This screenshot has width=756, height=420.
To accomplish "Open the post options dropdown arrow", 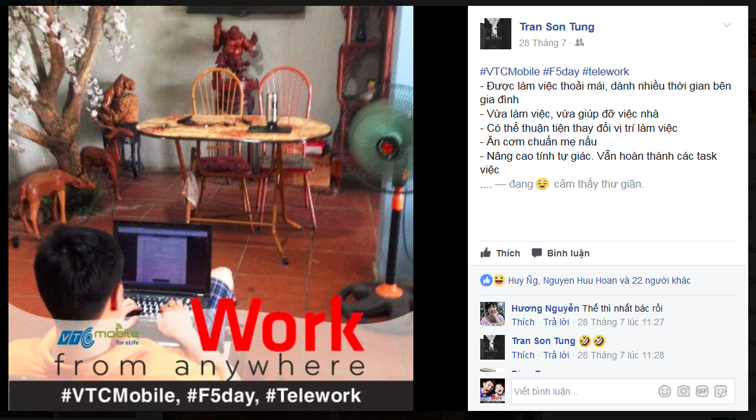I will 727,25.
